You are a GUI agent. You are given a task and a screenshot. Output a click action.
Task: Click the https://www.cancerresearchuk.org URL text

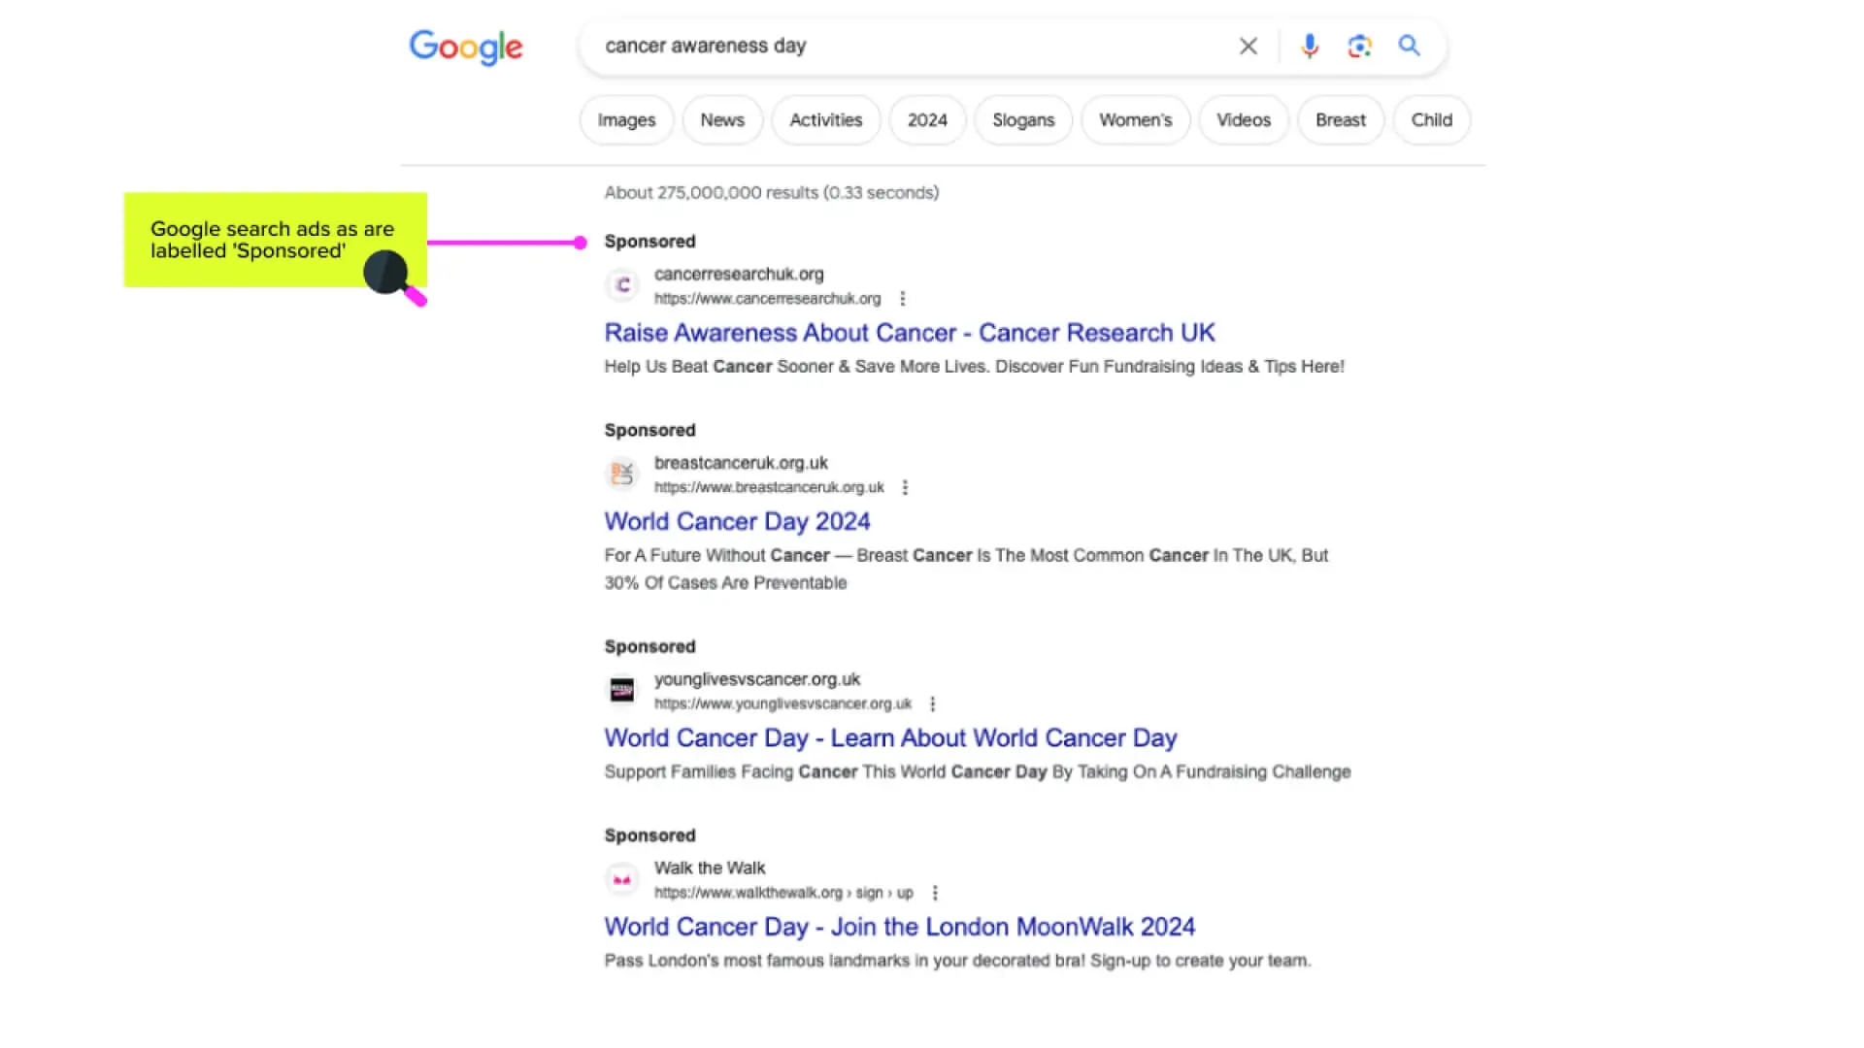767,299
